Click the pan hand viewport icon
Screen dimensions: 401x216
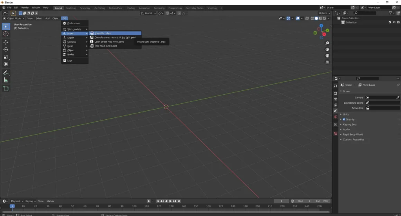[x=327, y=49]
